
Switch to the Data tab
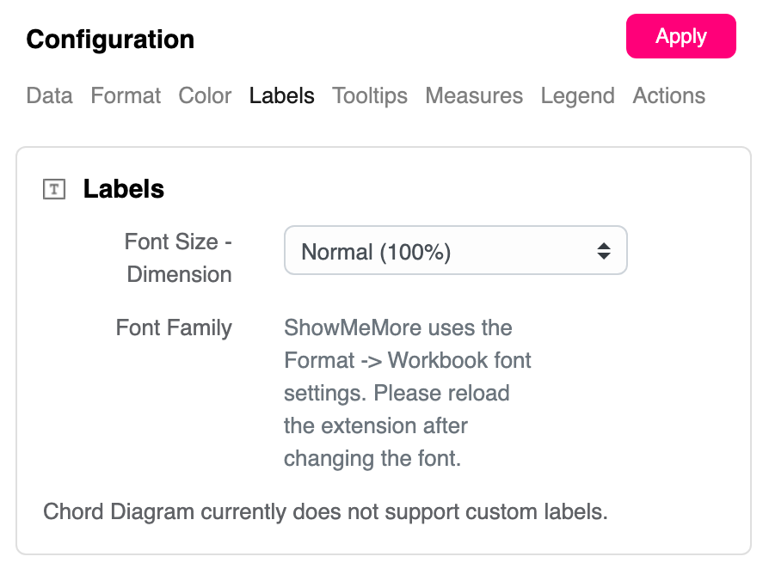coord(49,95)
